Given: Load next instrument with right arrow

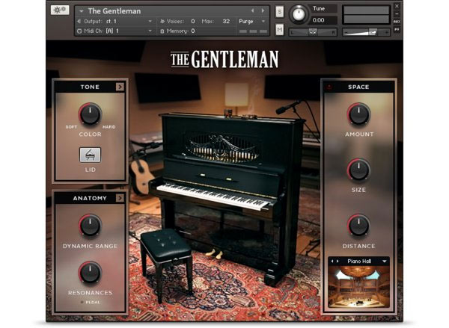Looking at the screenshot, I should [x=263, y=11].
